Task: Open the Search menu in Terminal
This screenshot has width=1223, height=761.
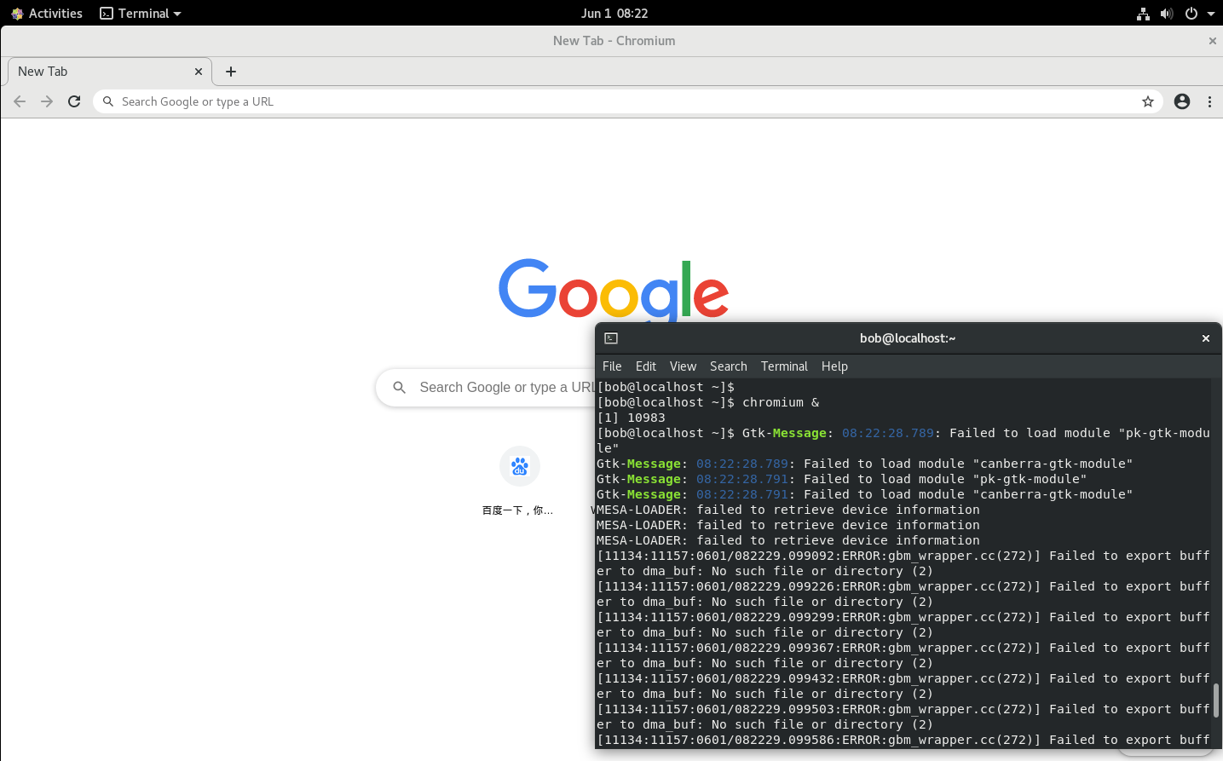Action: 729,366
